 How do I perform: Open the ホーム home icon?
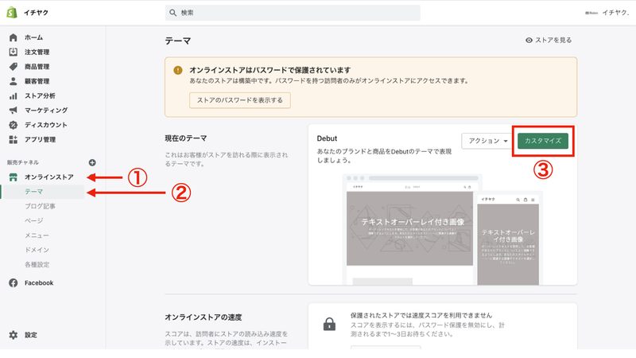pyautogui.click(x=13, y=37)
